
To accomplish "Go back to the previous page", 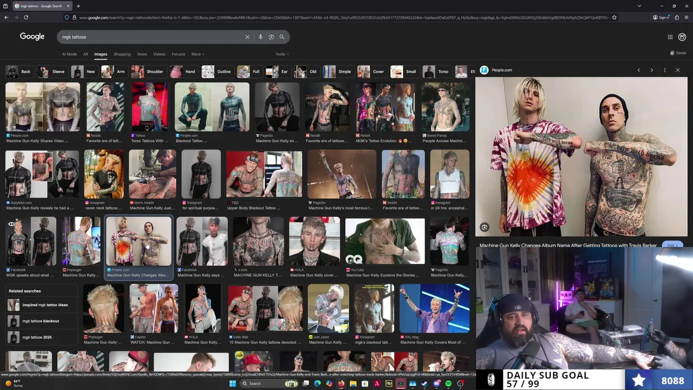I will pyautogui.click(x=6, y=17).
